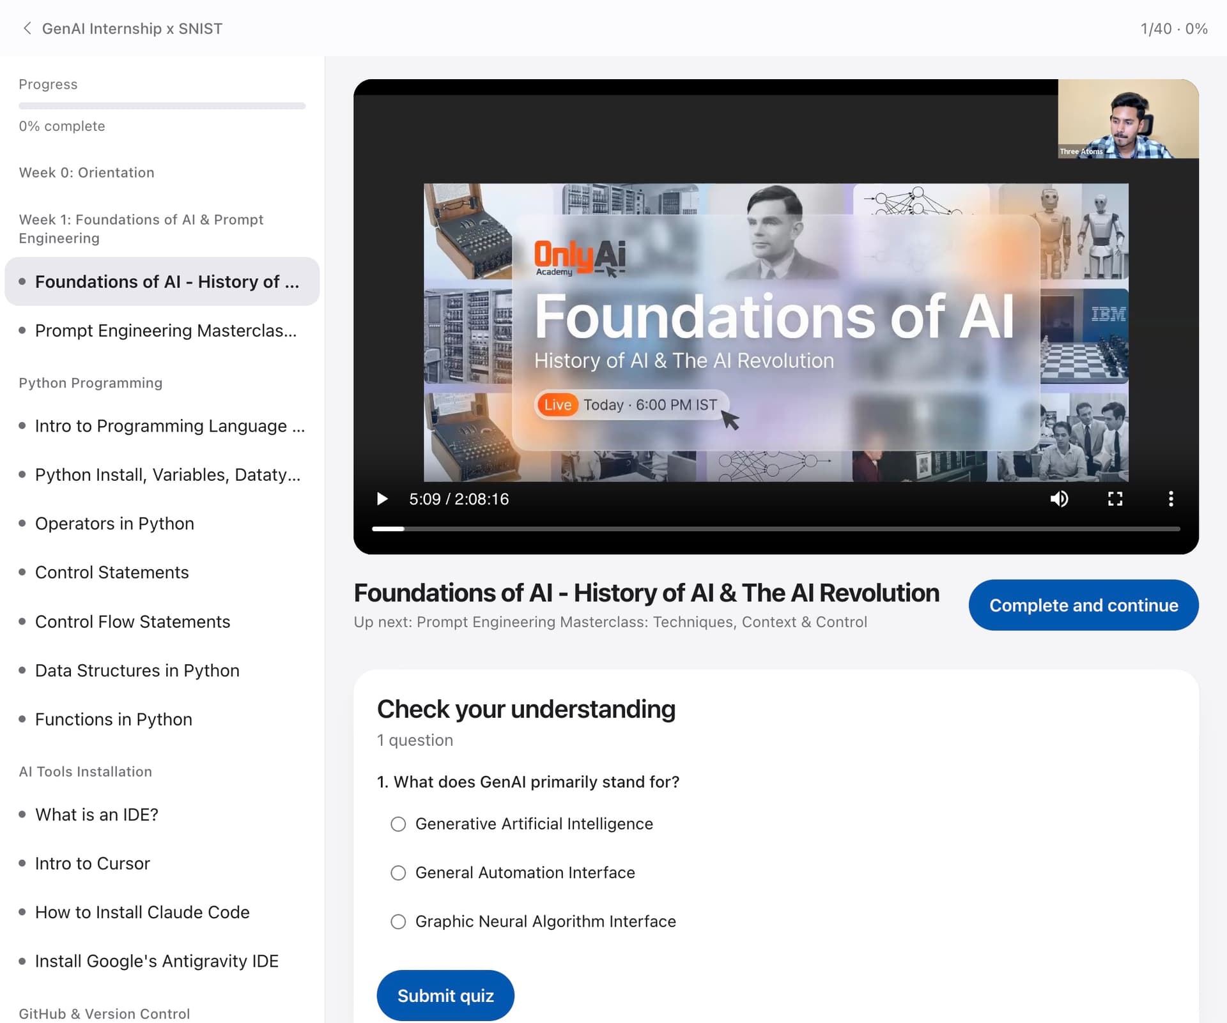
Task: Click the back arrow beside GenAI Internship
Action: coord(27,28)
